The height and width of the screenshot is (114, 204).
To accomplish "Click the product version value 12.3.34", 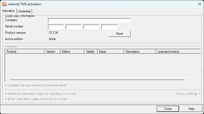I will tap(53, 33).
